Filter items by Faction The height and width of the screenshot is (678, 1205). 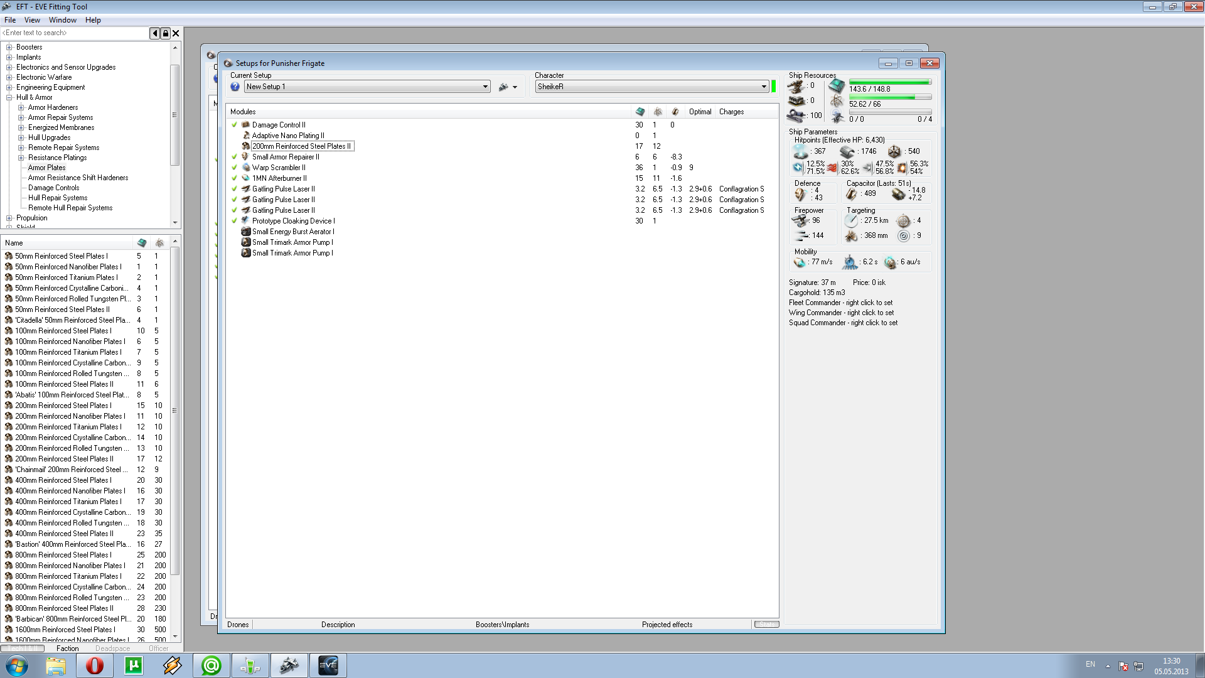click(68, 648)
